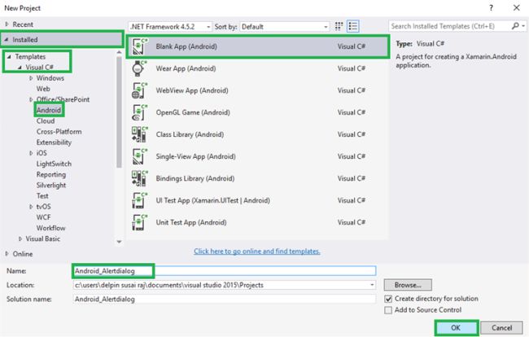Select the Blank App (Android) template icon
Screen dimensions: 529x337
click(140, 46)
